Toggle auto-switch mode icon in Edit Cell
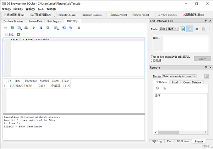213x149 pixels. [182, 29]
